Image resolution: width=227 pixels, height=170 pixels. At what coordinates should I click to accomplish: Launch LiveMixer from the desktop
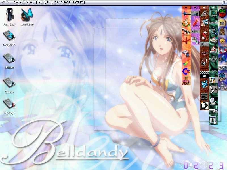pos(27,17)
